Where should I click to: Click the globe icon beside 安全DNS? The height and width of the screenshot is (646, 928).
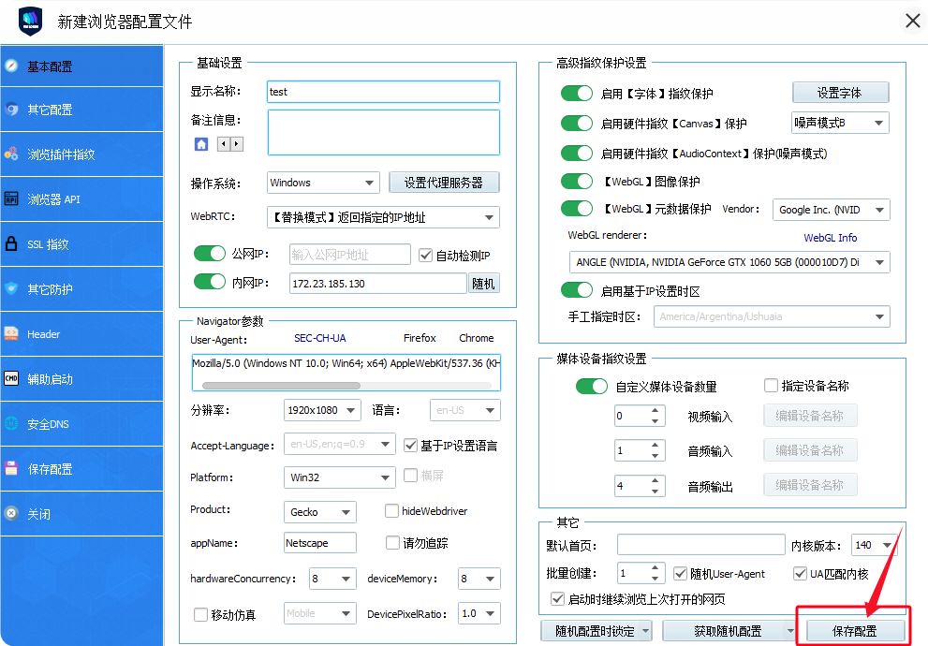(11, 424)
